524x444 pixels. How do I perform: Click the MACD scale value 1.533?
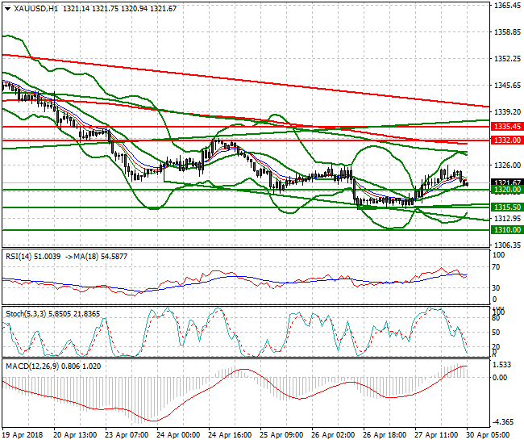click(502, 365)
